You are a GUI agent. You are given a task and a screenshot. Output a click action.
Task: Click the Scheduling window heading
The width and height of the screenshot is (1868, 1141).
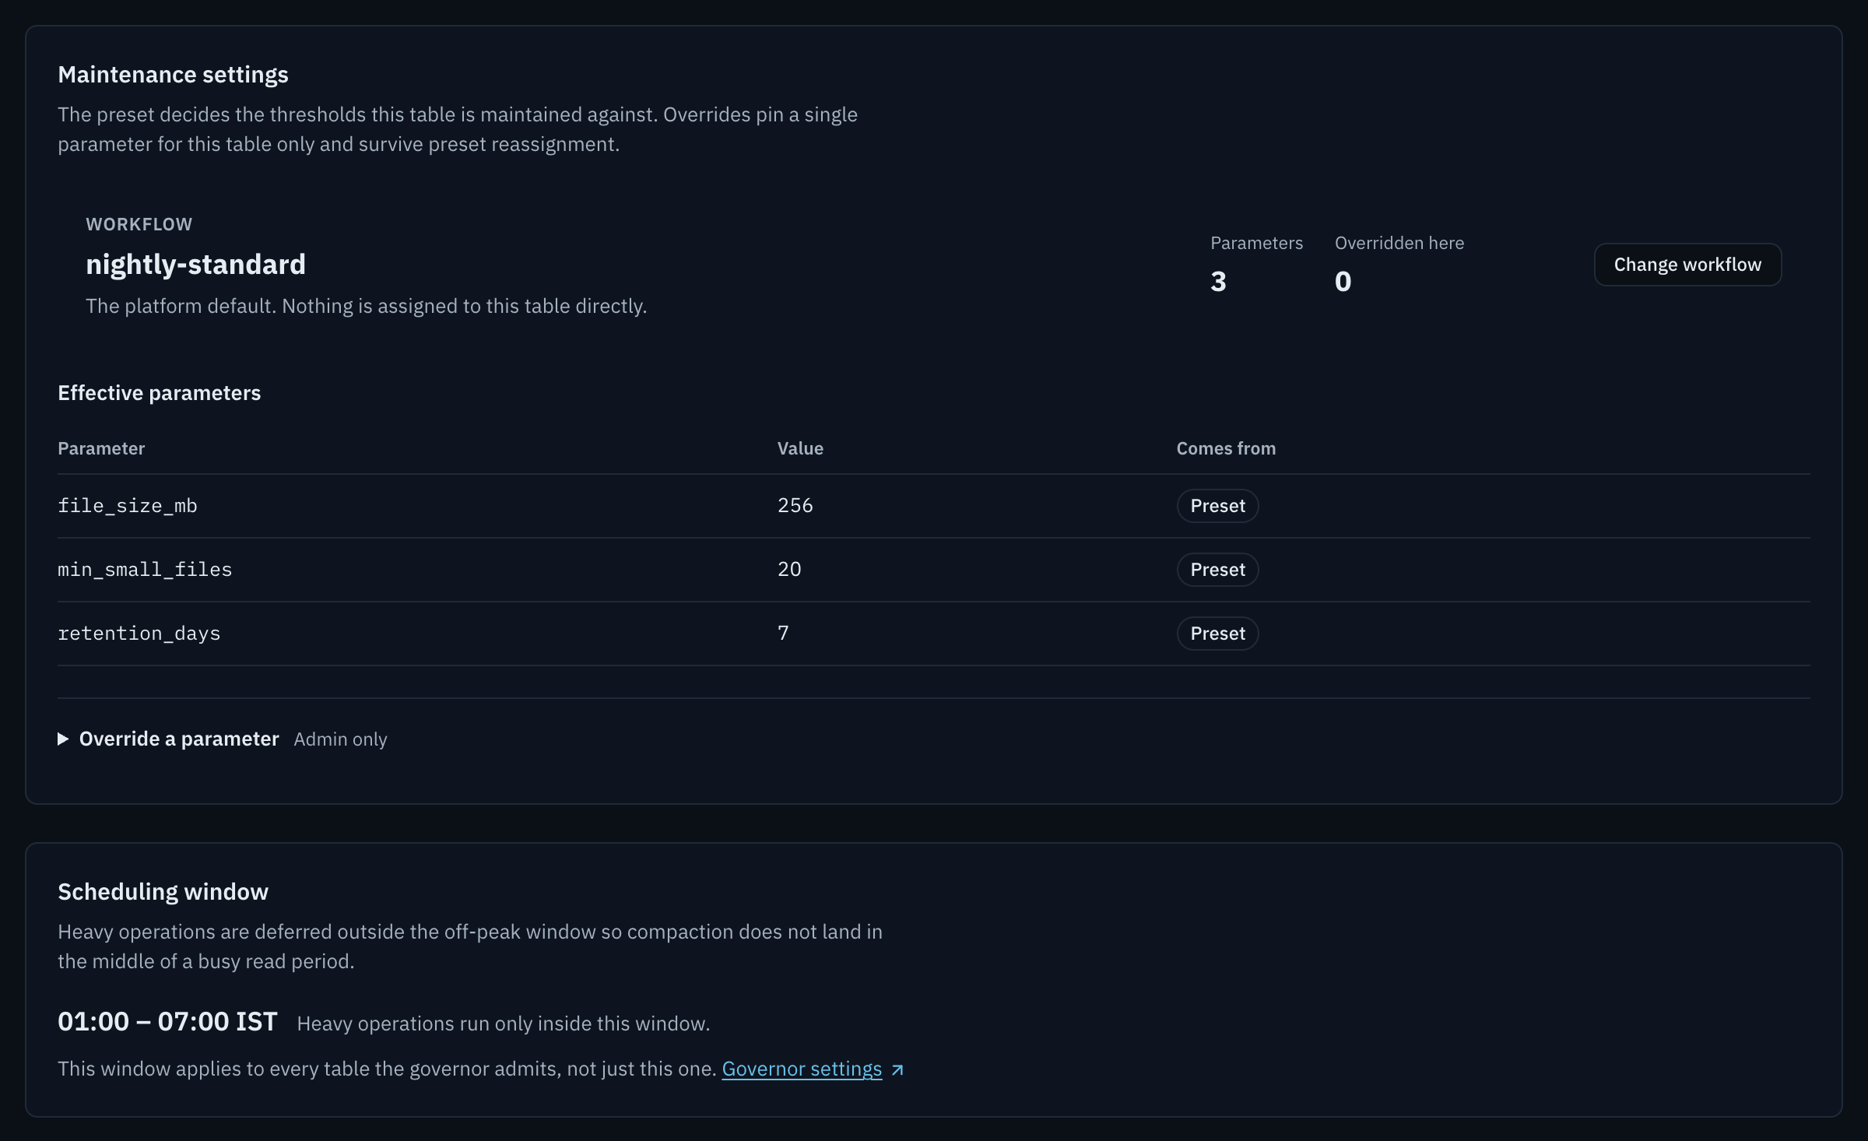[163, 892]
